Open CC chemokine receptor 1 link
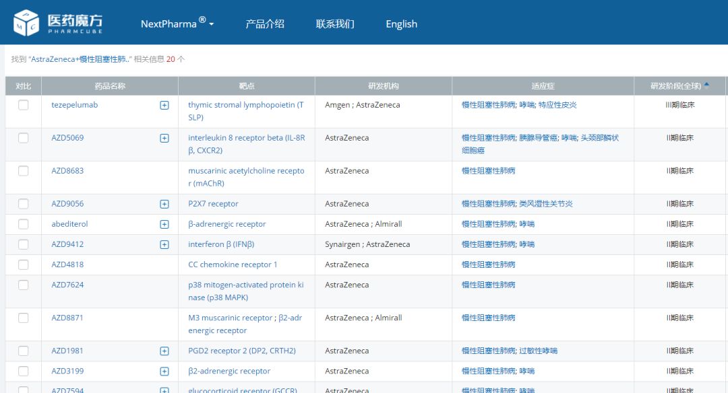This screenshot has width=728, height=393. pyautogui.click(x=233, y=264)
